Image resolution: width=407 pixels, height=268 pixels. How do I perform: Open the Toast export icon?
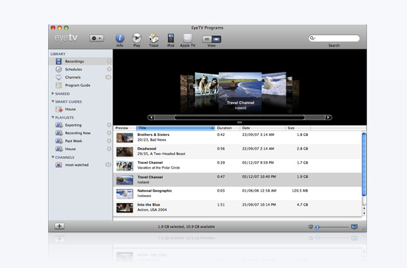coord(154,38)
